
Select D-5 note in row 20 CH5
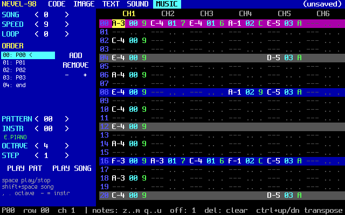pyautogui.click(x=273, y=196)
